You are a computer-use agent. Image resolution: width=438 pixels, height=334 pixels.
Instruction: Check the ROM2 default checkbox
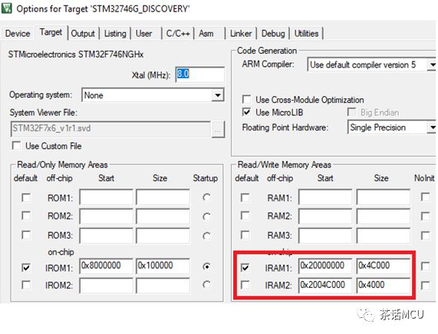pyautogui.click(x=26, y=216)
